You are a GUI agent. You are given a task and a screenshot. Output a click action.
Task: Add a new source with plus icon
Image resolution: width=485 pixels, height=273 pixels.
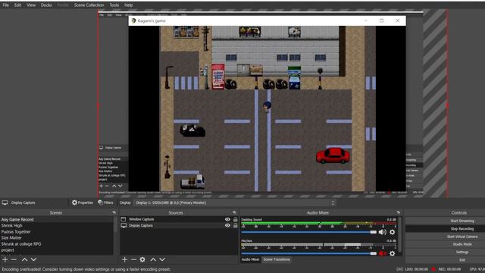click(124, 259)
